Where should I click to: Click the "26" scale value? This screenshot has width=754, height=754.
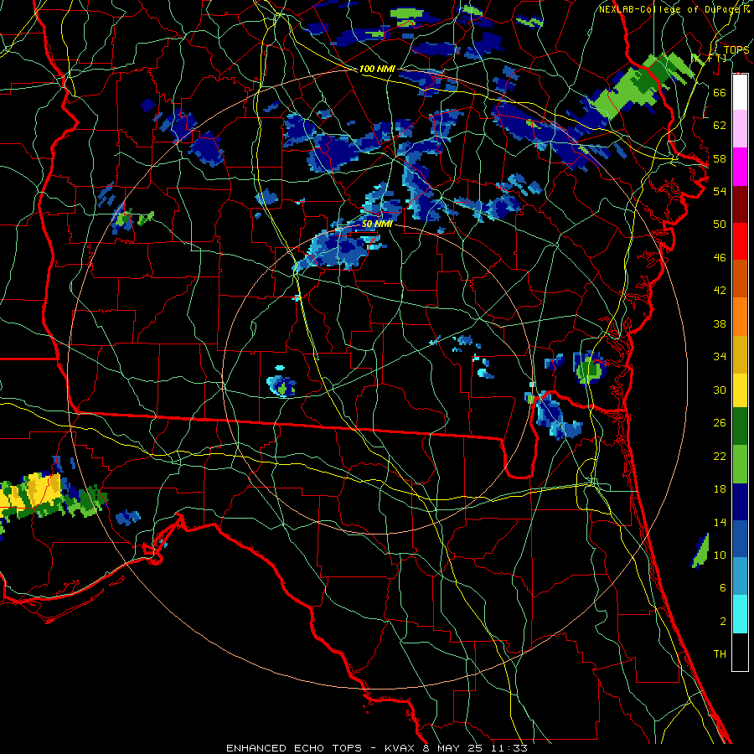coord(720,423)
